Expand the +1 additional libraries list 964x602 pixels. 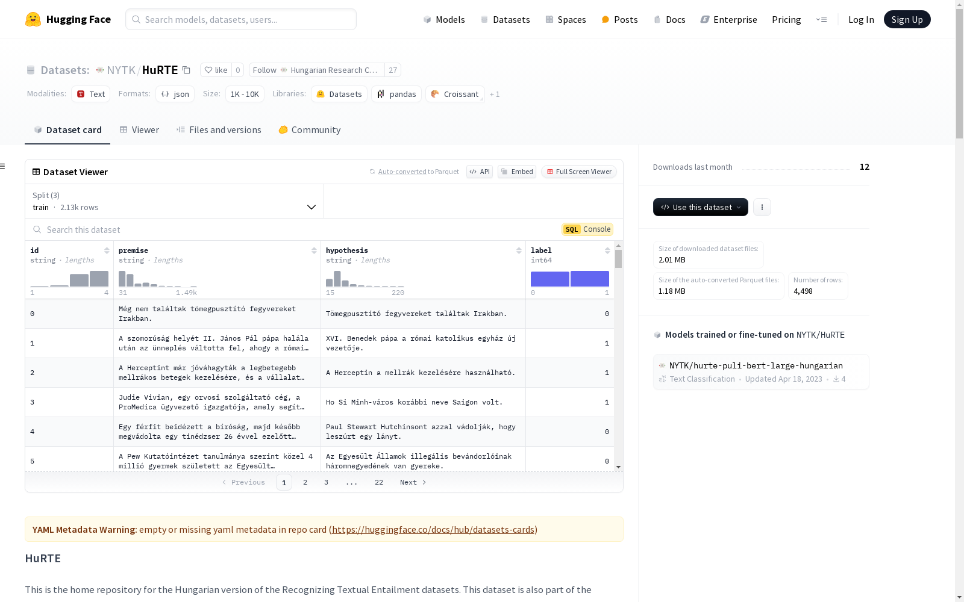495,95
